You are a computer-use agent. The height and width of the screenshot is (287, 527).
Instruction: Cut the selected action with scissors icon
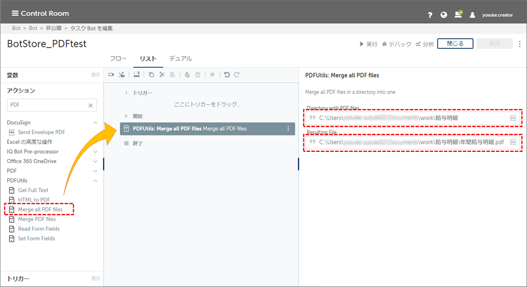tap(162, 74)
